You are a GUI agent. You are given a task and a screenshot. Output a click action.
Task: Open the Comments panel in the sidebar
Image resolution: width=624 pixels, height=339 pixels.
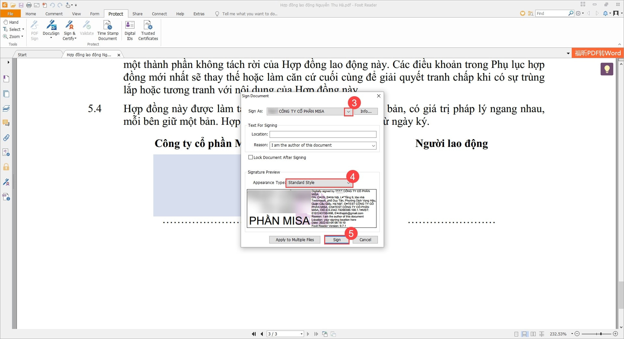pyautogui.click(x=6, y=123)
